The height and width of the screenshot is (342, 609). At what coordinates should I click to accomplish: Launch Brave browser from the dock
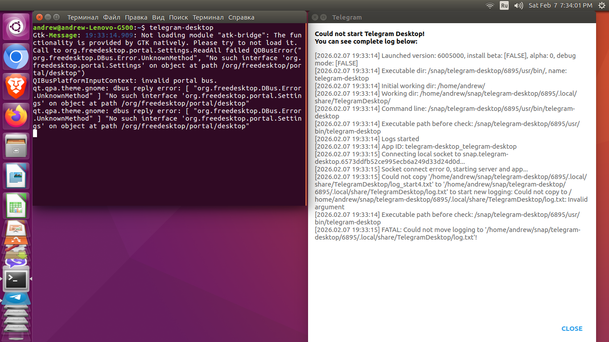pyautogui.click(x=16, y=86)
